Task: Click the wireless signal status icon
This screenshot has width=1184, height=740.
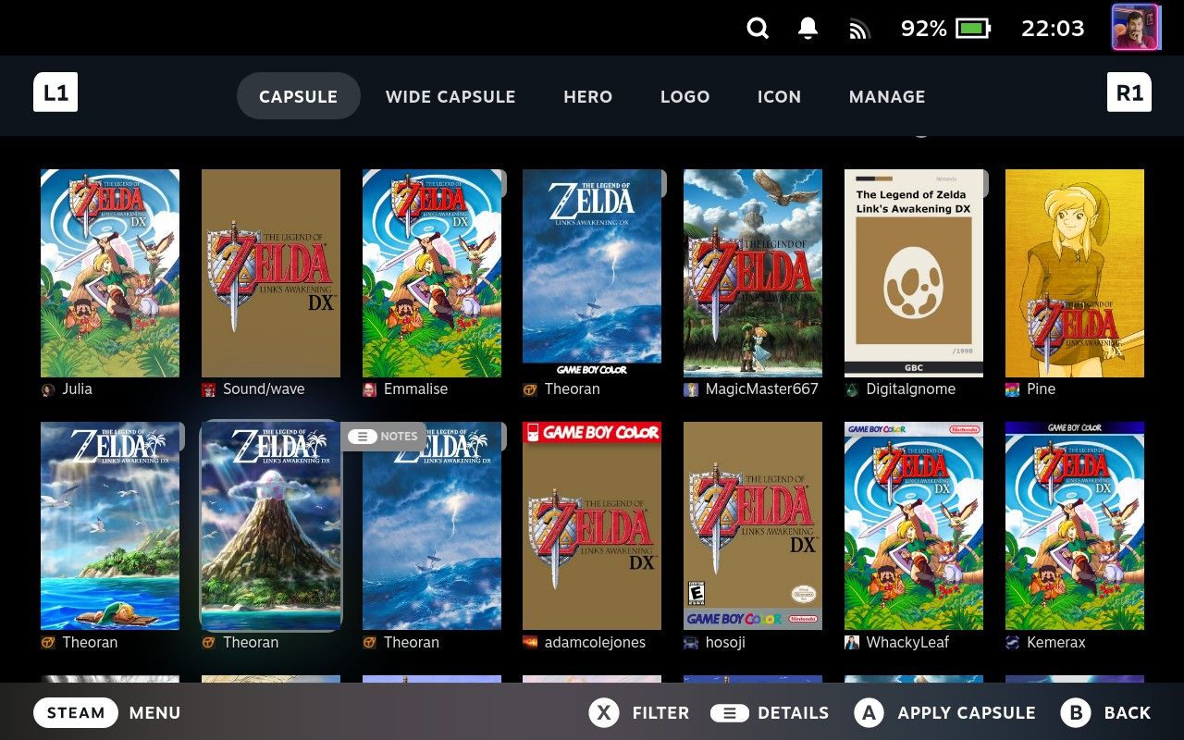Action: coord(860,30)
